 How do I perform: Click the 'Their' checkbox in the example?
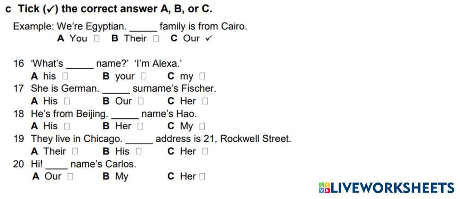(156, 39)
